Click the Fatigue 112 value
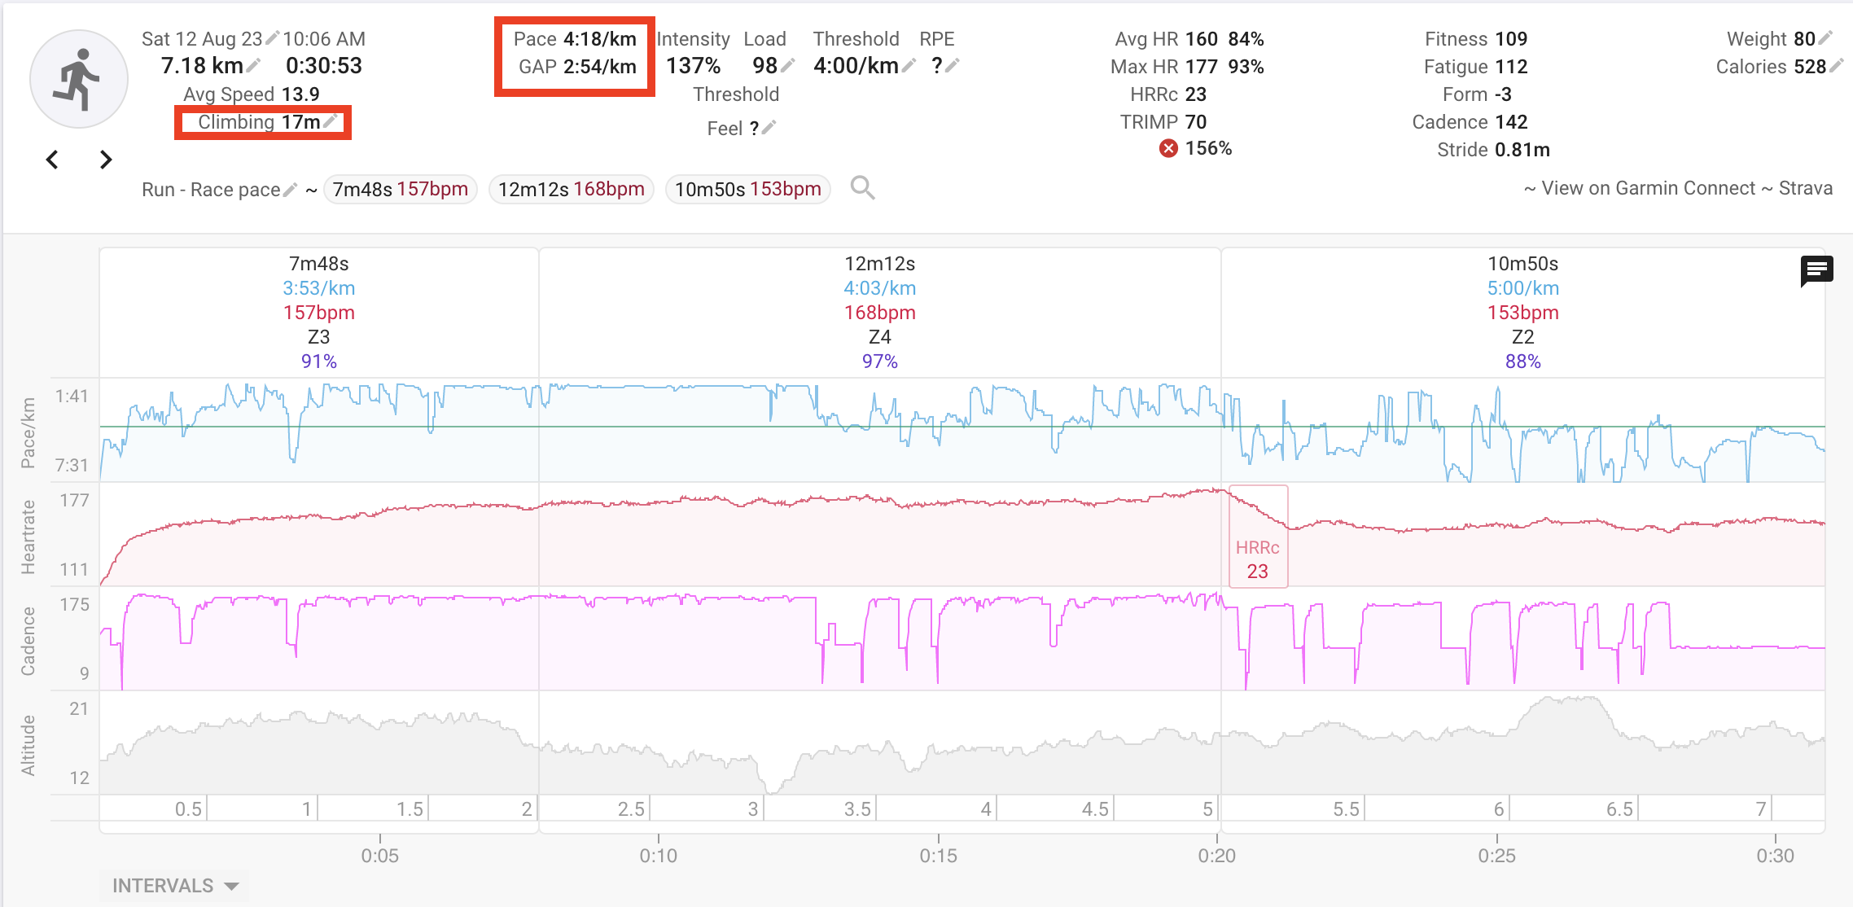1853x907 pixels. (x=1511, y=66)
